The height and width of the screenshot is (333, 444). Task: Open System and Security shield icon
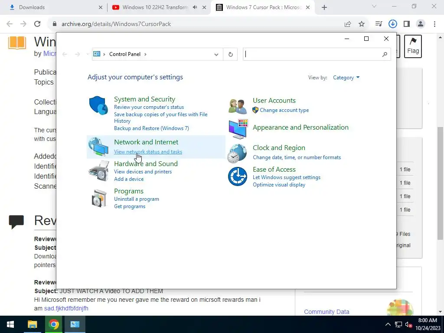point(98,105)
